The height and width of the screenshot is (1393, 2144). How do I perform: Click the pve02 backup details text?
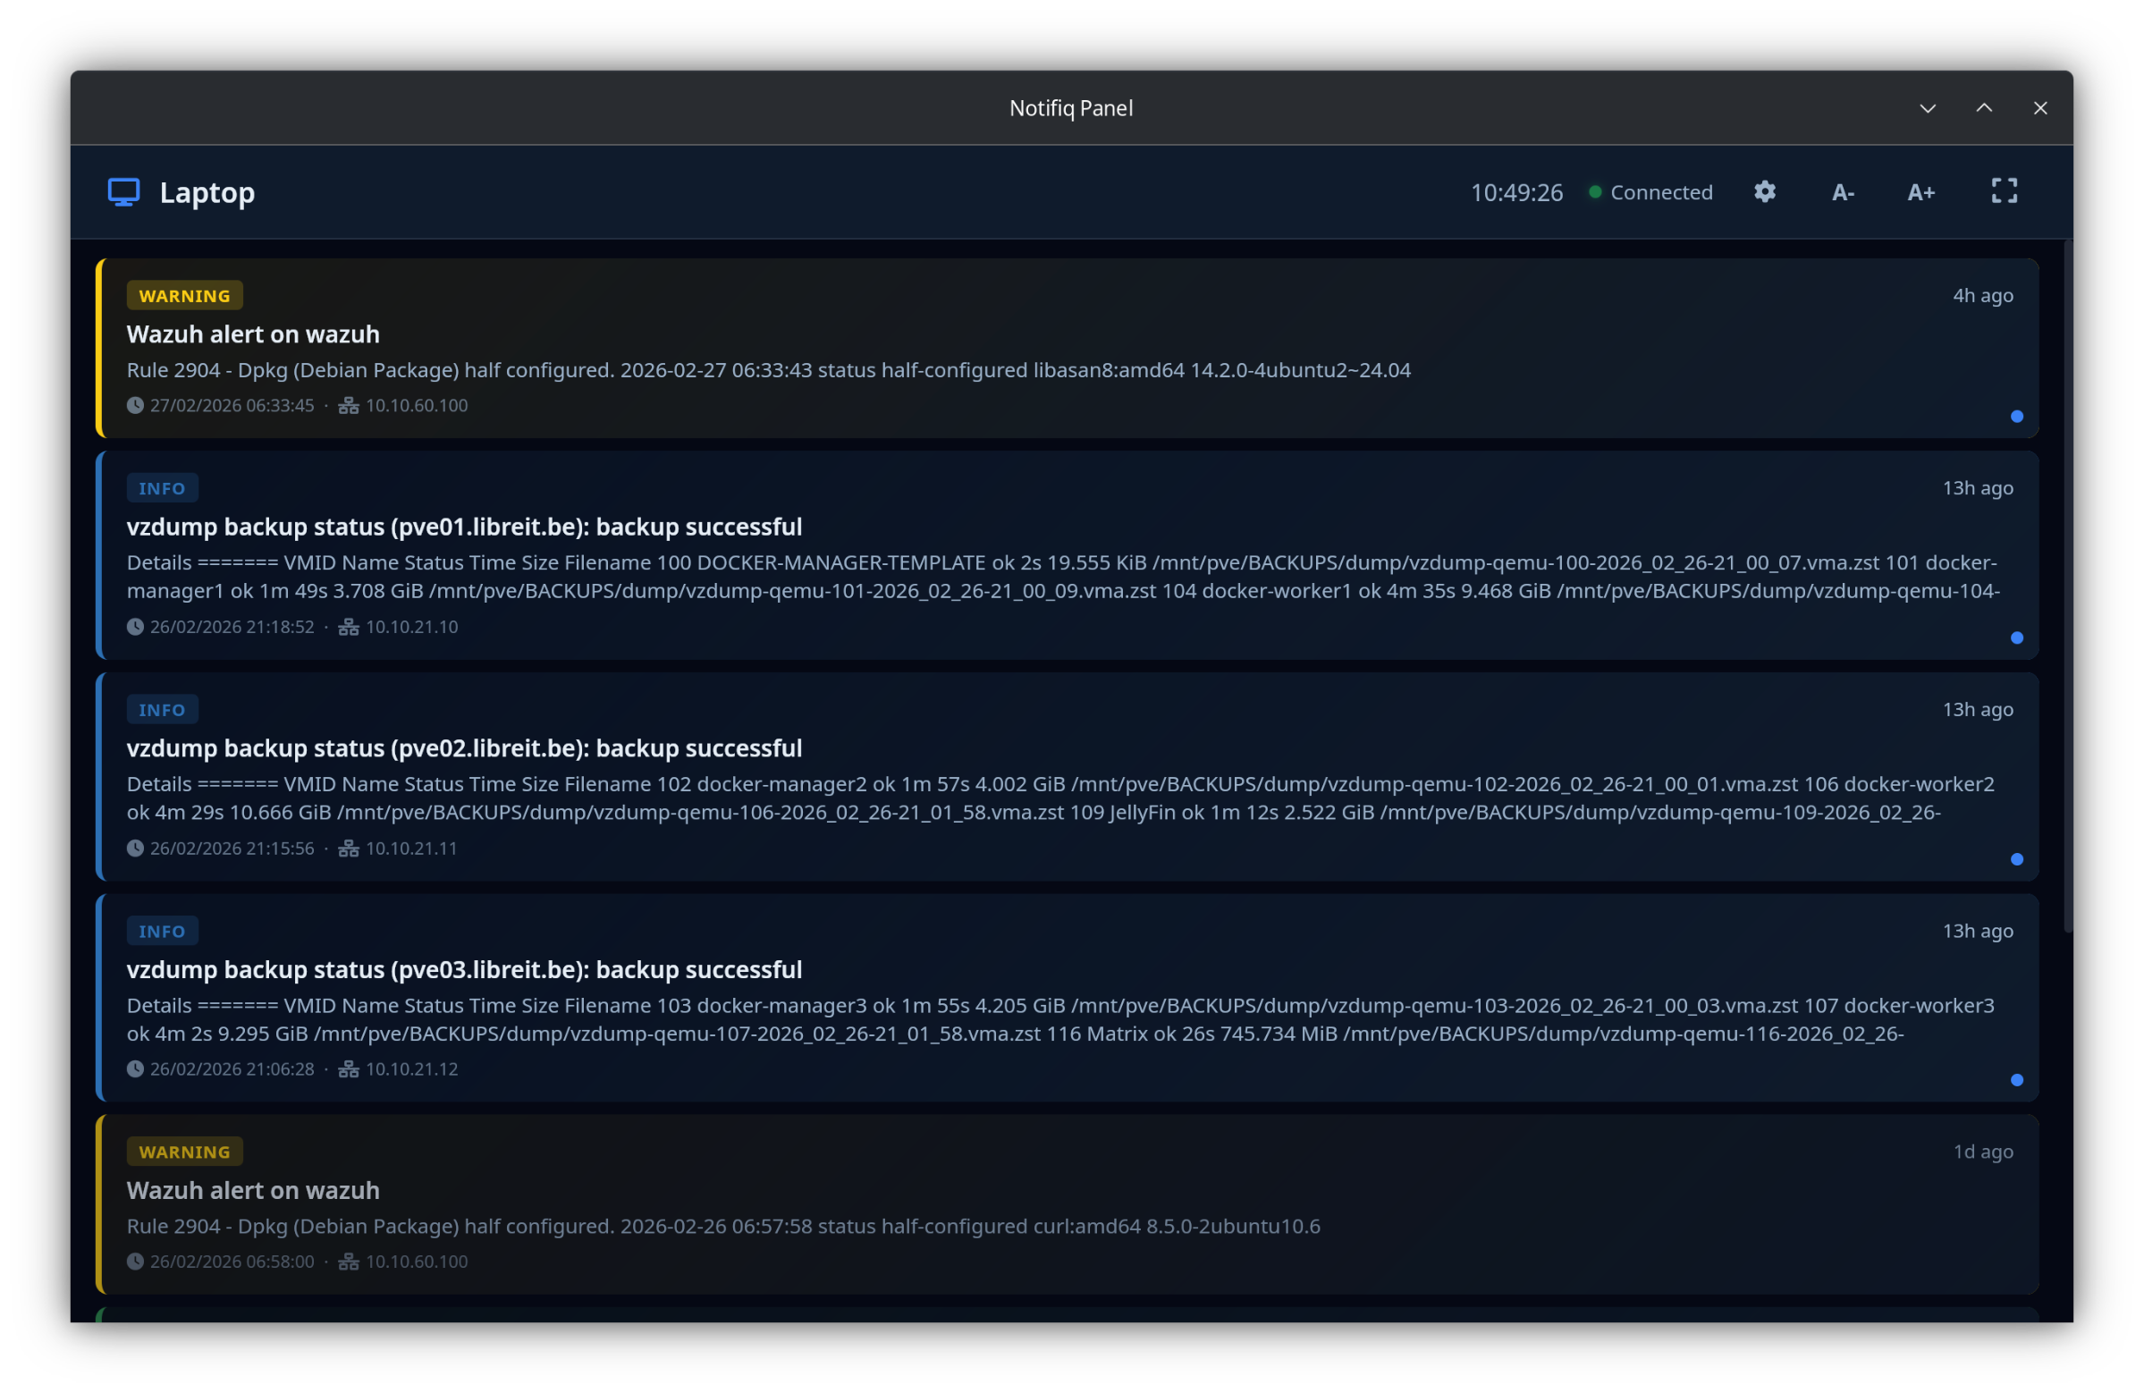tap(1061, 798)
